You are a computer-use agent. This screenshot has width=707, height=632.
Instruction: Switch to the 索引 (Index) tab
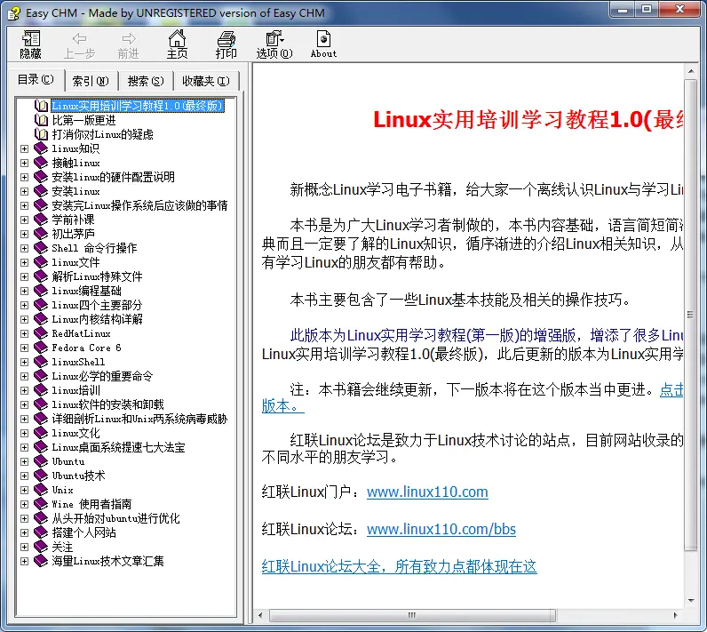91,81
